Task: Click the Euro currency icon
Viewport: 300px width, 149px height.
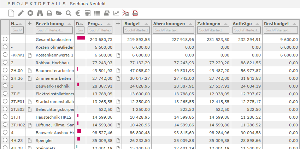Action: pyautogui.click(x=78, y=13)
